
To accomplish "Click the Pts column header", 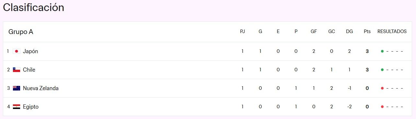I will pyautogui.click(x=367, y=31).
